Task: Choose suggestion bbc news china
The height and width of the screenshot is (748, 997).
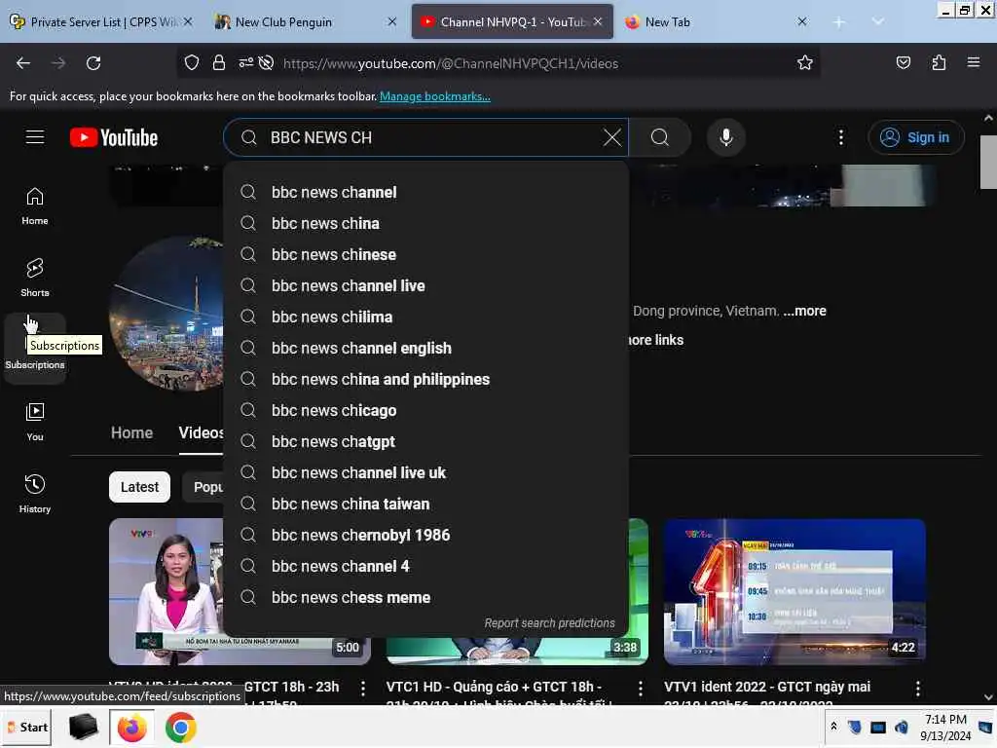Action: 426,223
